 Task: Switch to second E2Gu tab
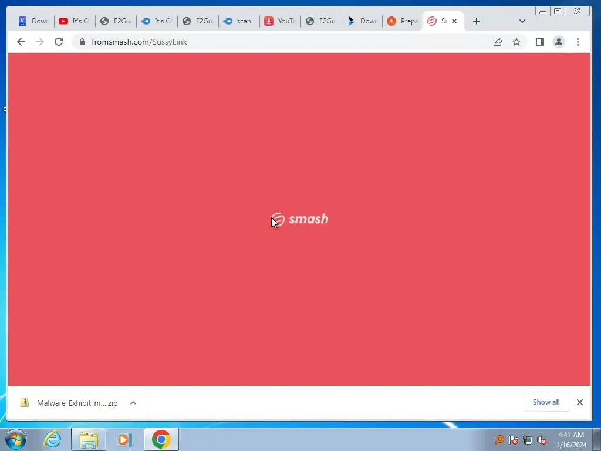(197, 21)
